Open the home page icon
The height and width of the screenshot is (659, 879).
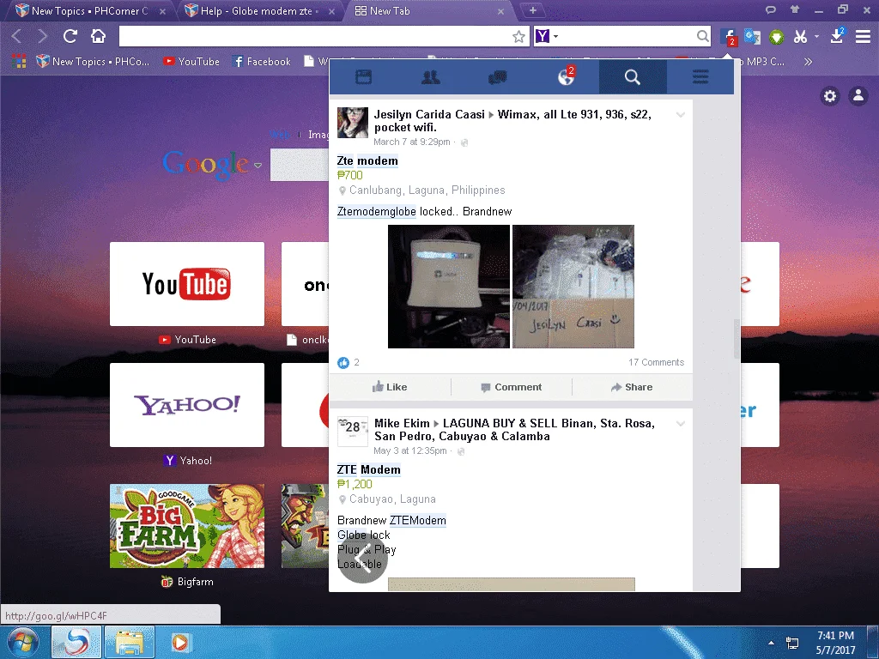98,36
